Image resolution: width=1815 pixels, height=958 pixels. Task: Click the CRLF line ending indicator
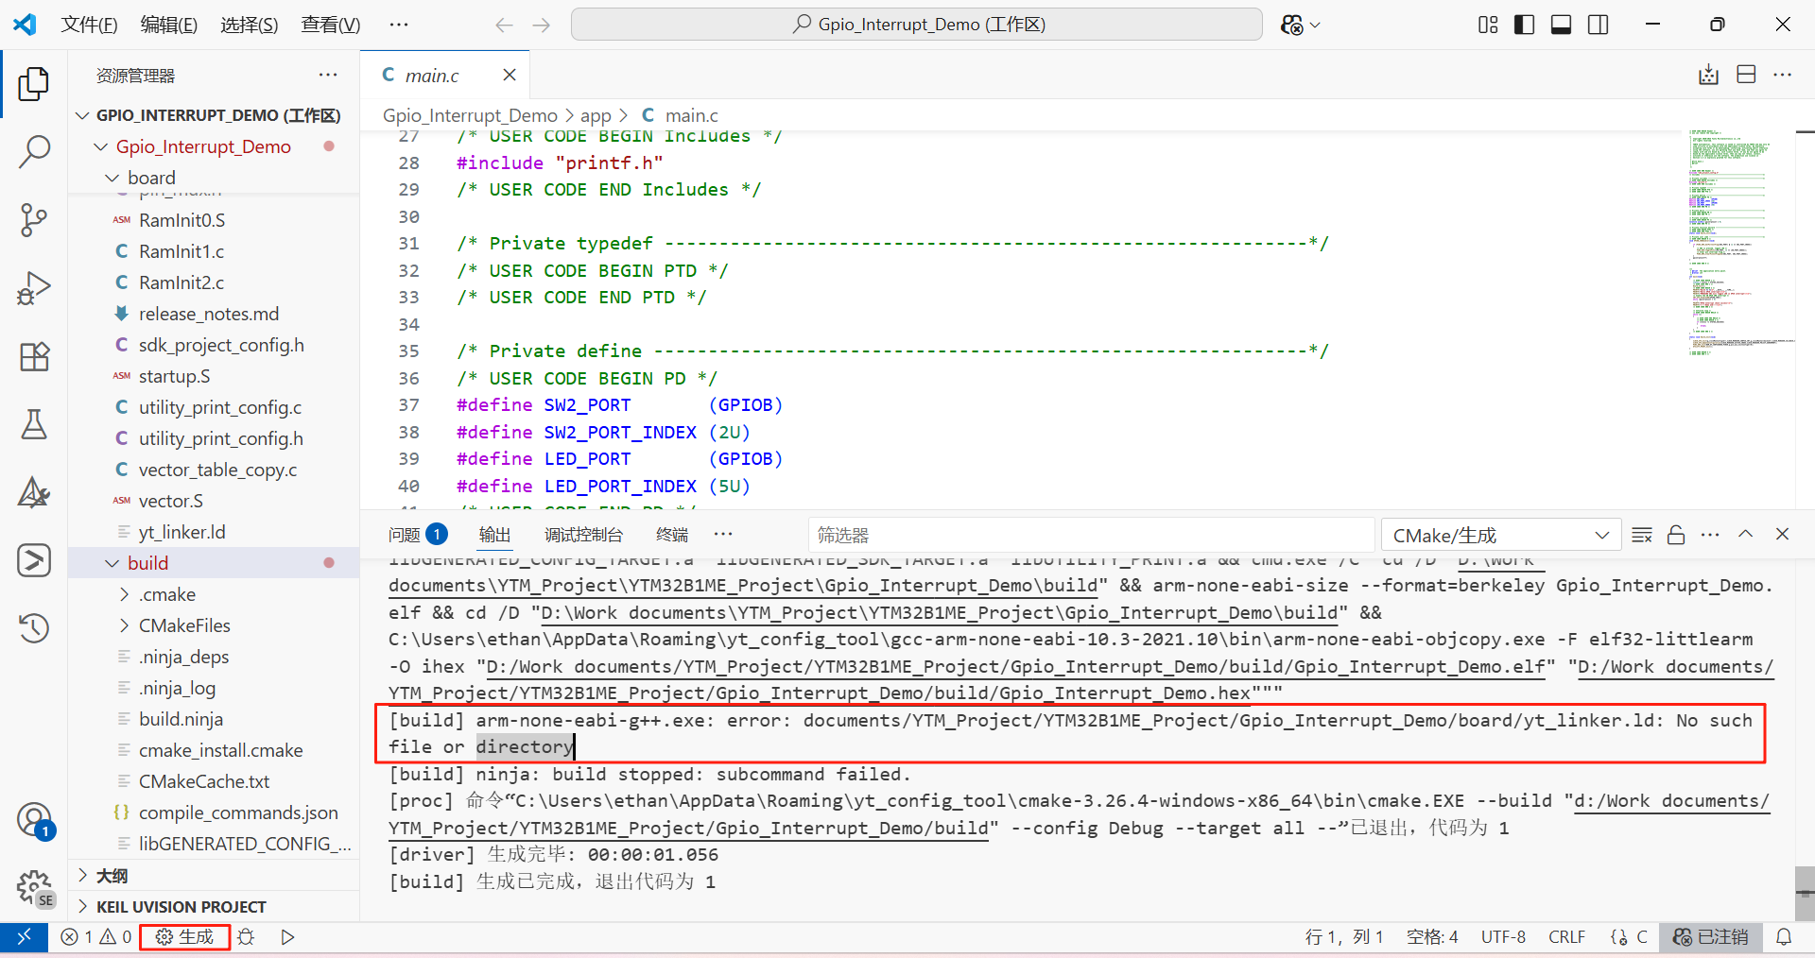click(1566, 937)
